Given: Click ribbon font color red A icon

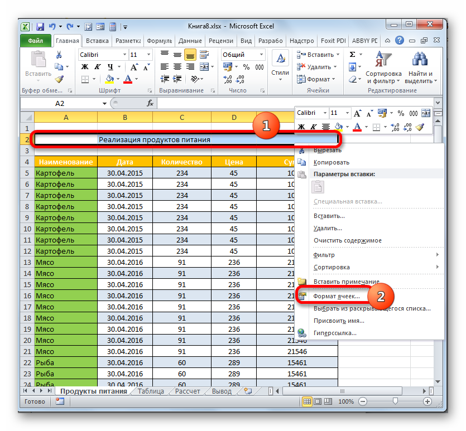Looking at the screenshot, I should pos(128,79).
